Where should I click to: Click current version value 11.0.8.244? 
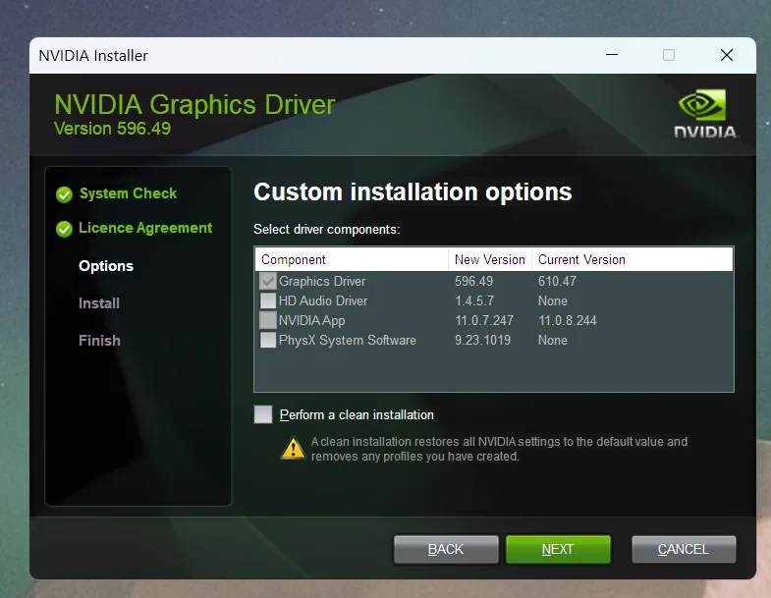(568, 321)
